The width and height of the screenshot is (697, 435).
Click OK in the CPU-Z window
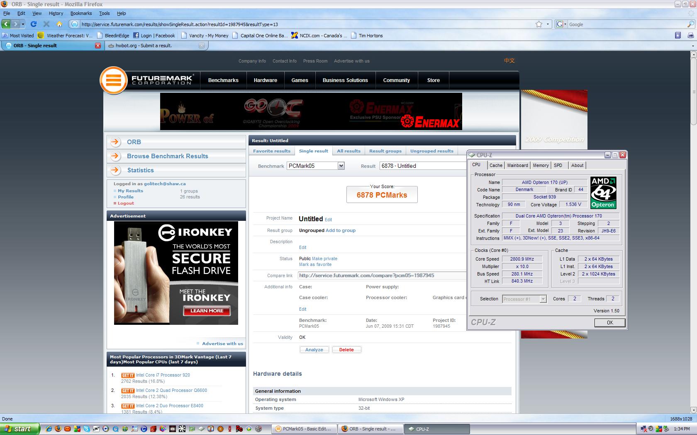(x=610, y=323)
